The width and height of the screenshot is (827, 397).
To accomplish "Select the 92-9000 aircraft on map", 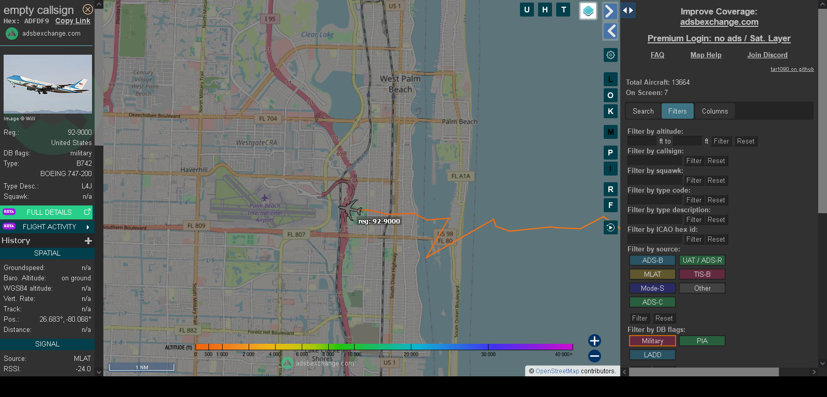I will coord(351,210).
